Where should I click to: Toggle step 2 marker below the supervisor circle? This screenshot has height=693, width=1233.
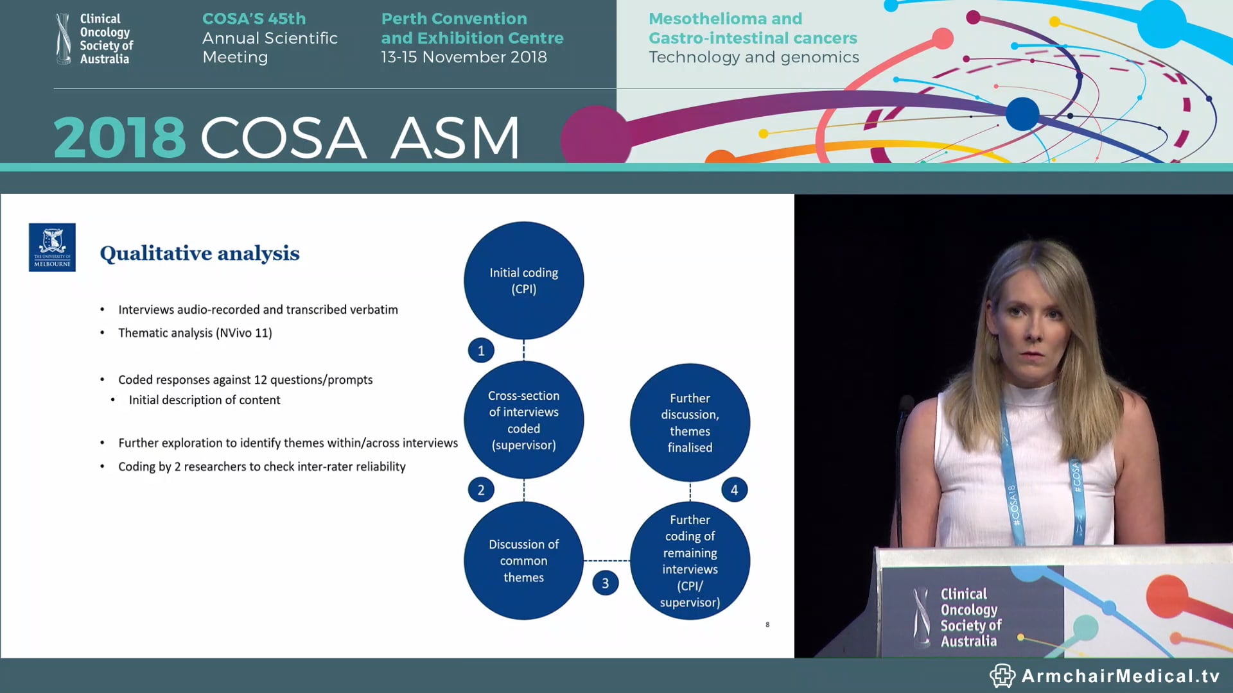point(480,489)
